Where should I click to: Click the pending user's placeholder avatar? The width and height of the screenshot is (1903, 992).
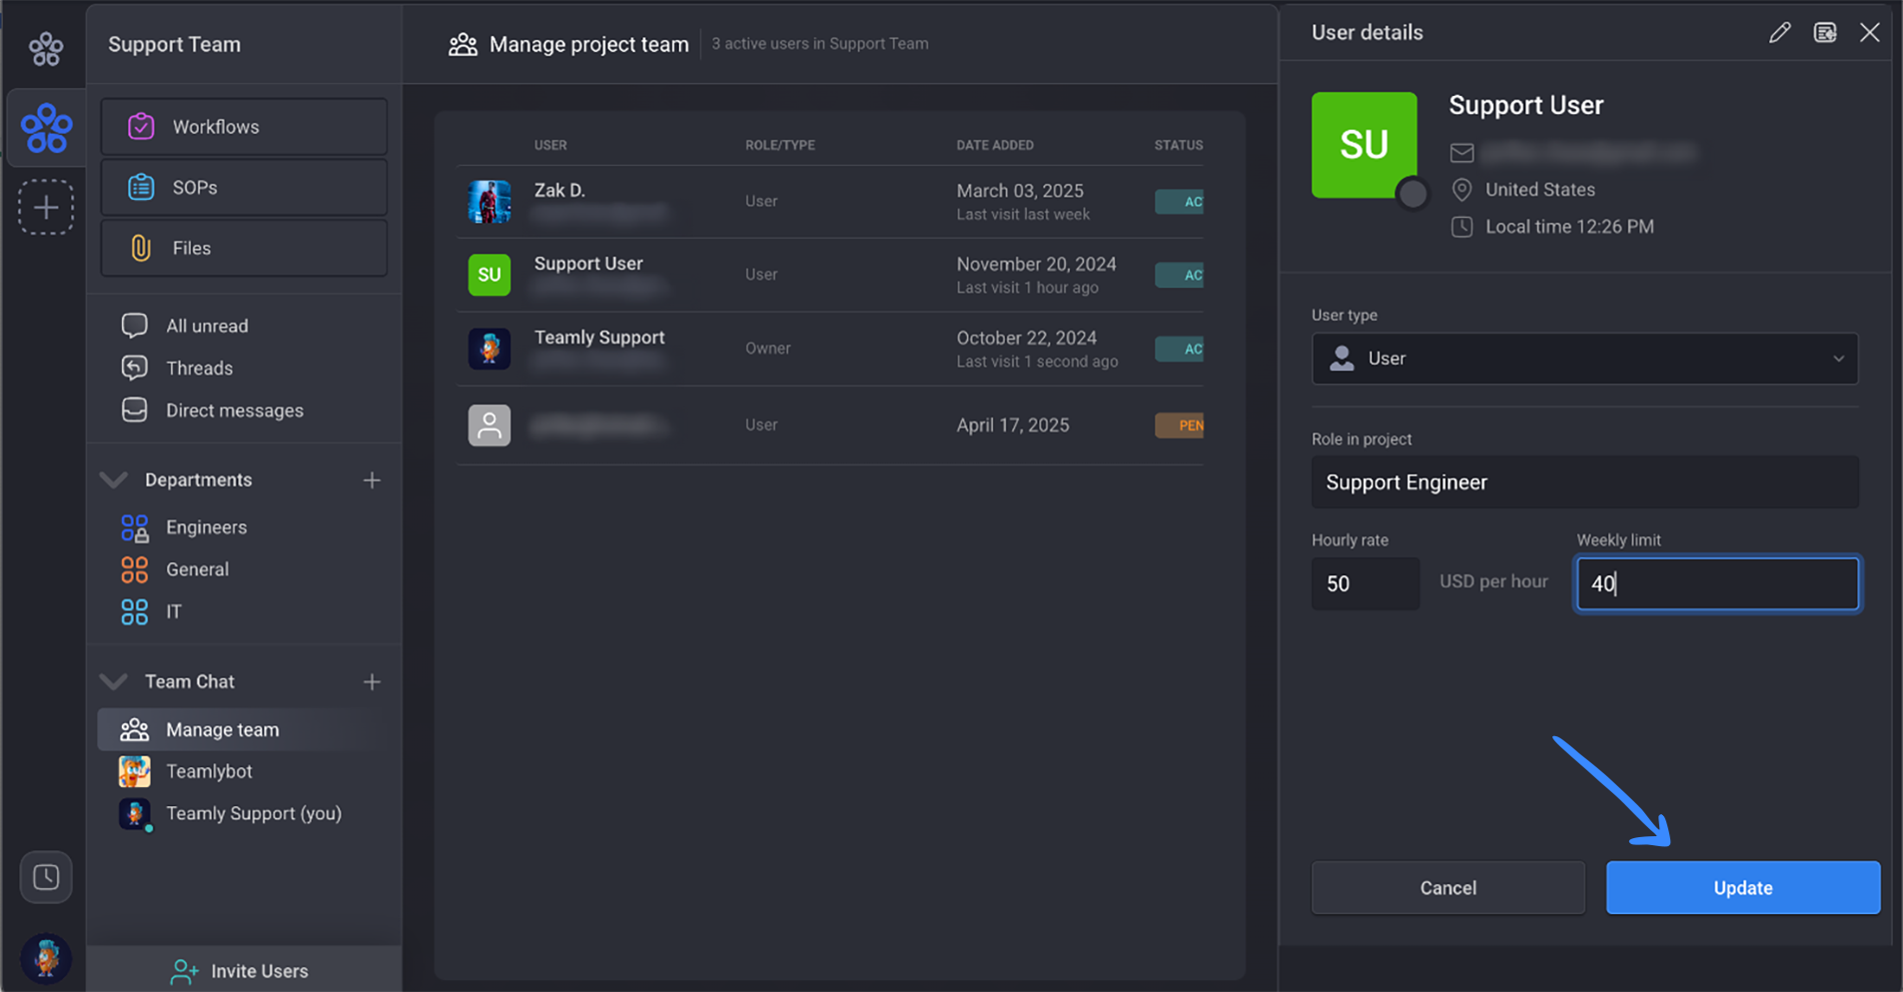coord(489,426)
